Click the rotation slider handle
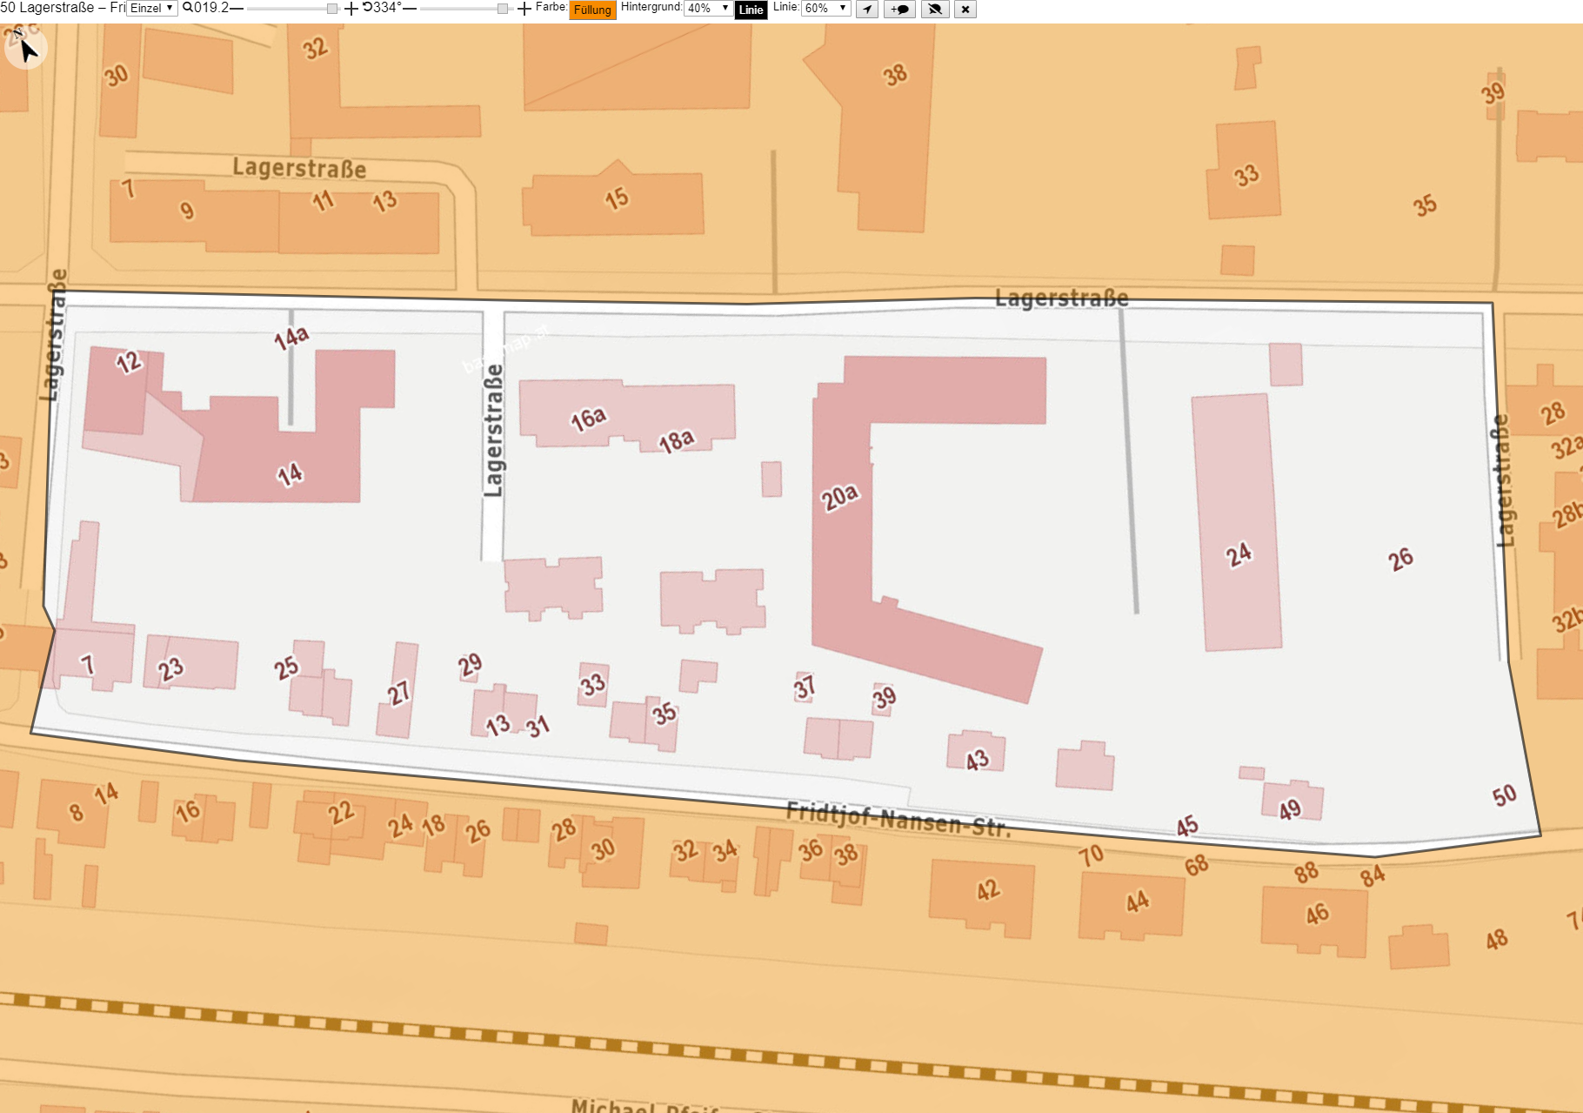 [503, 9]
